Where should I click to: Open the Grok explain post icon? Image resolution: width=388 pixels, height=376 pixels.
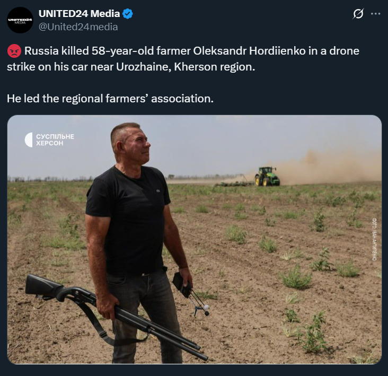pos(358,14)
